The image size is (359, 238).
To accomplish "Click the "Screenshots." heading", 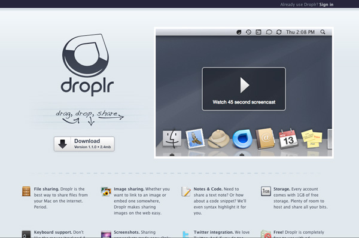I will coord(127,232).
